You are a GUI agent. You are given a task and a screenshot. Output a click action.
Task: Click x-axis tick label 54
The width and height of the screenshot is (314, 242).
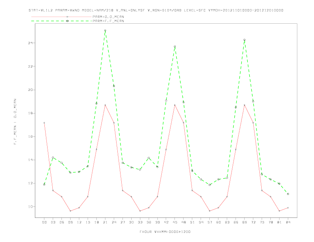pyautogui.click(x=201, y=222)
